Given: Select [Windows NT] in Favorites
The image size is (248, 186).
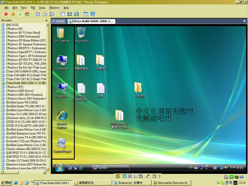Looking at the screenshot, I should [15, 87].
